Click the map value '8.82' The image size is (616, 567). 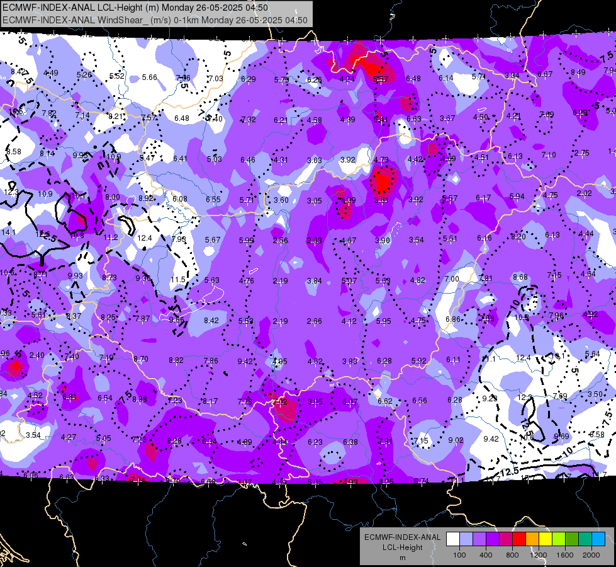[x=176, y=360]
